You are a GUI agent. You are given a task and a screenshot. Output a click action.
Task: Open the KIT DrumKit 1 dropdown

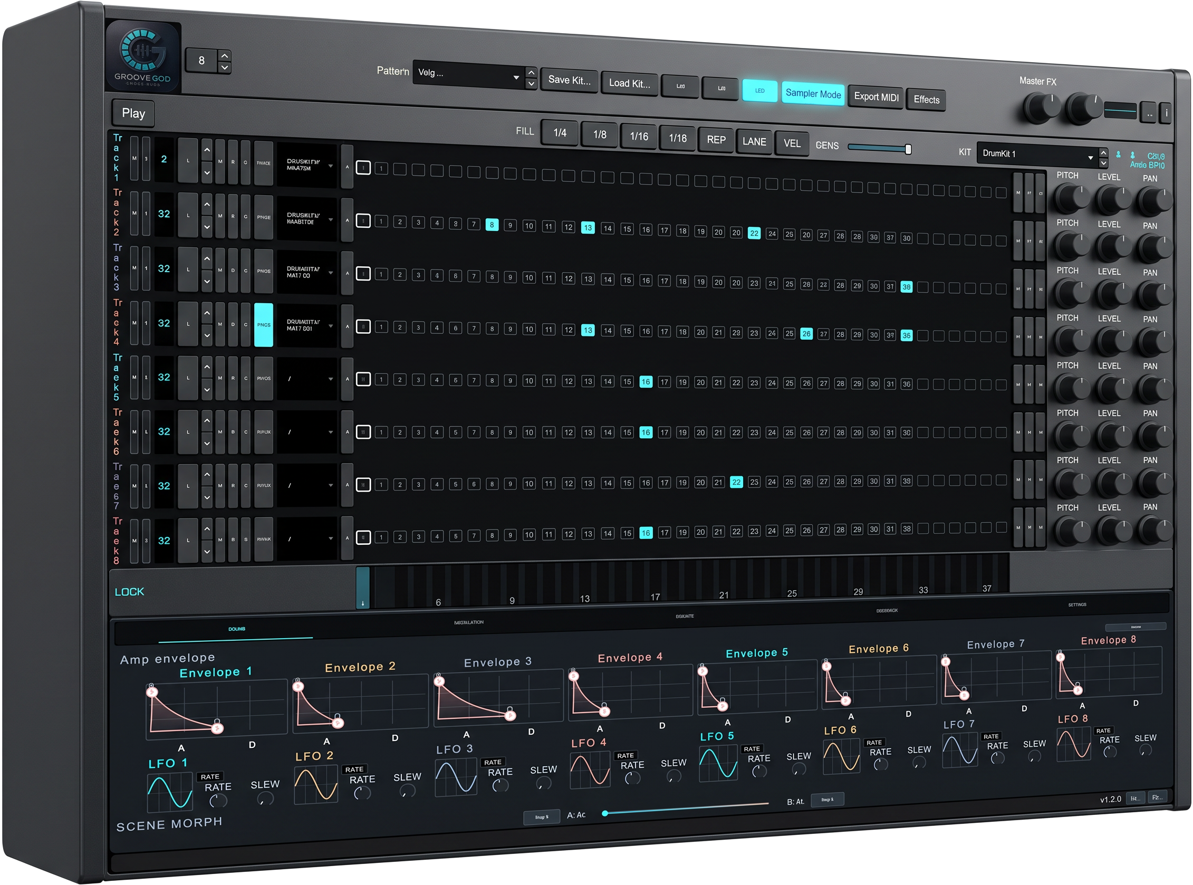click(x=1038, y=155)
